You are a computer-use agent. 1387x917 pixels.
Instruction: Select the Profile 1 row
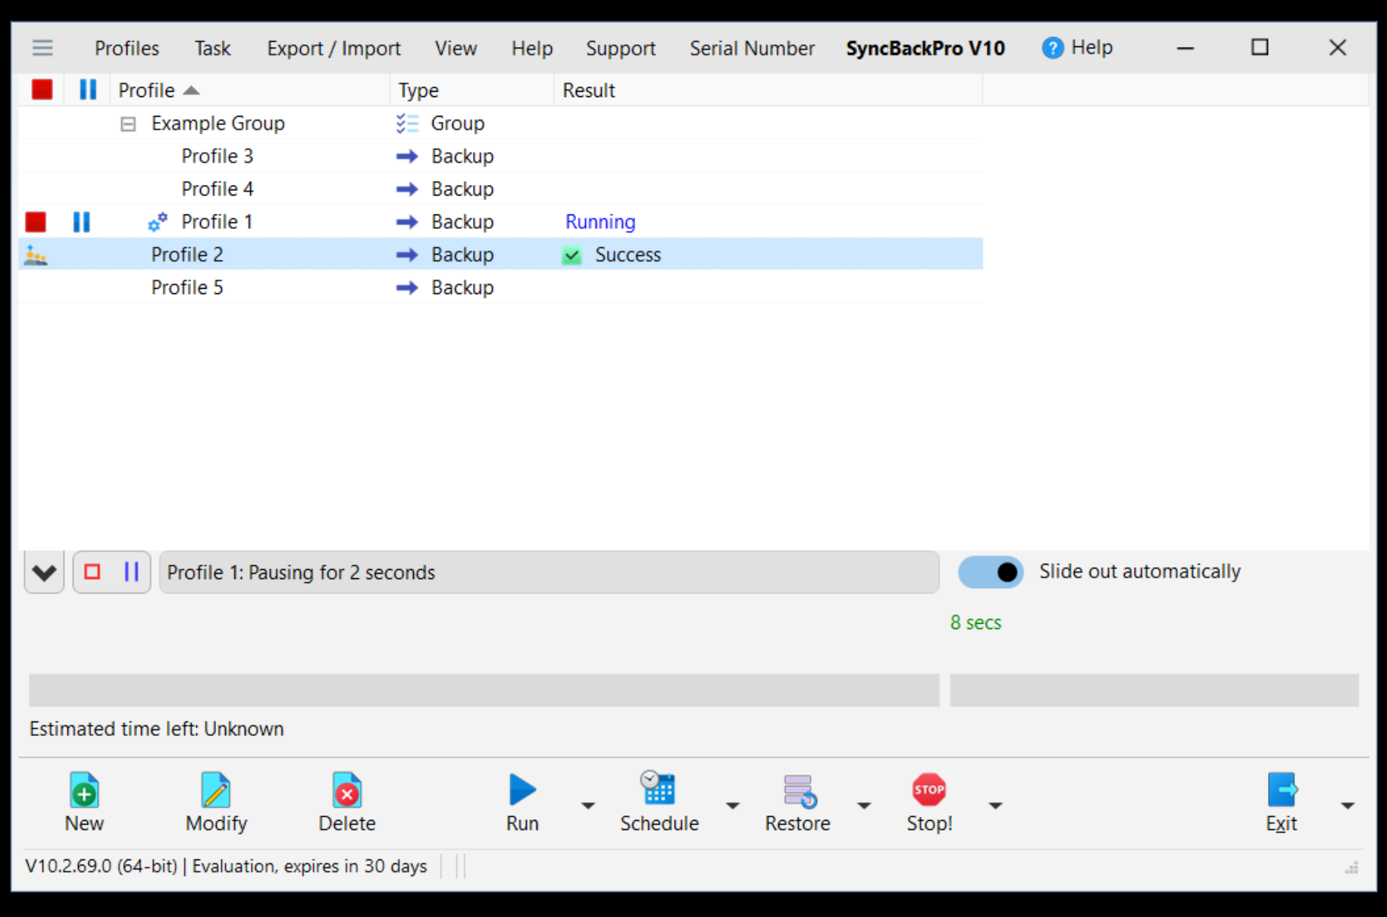pos(500,221)
